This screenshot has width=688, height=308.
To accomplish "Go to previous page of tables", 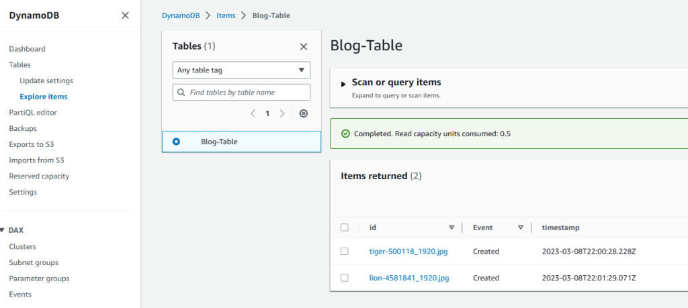I will click(253, 113).
